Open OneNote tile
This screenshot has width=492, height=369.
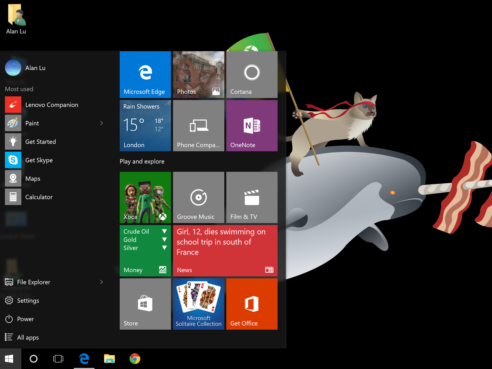[x=252, y=125]
